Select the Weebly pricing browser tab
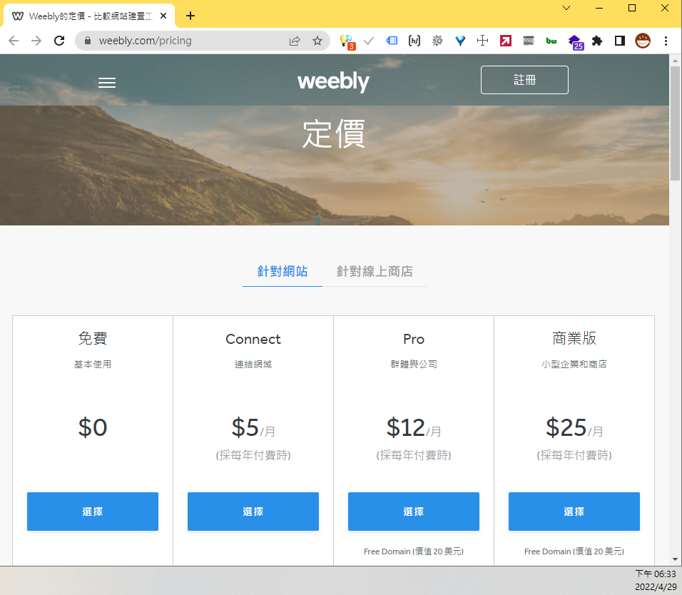The height and width of the screenshot is (595, 682). coord(89,16)
